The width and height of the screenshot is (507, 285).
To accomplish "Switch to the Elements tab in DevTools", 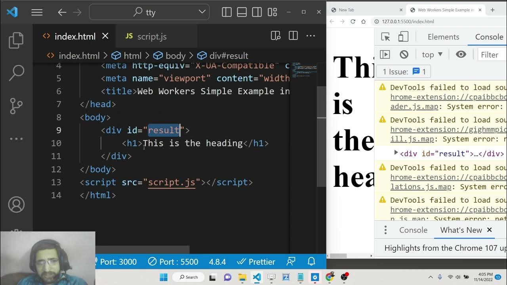I will [x=443, y=37].
